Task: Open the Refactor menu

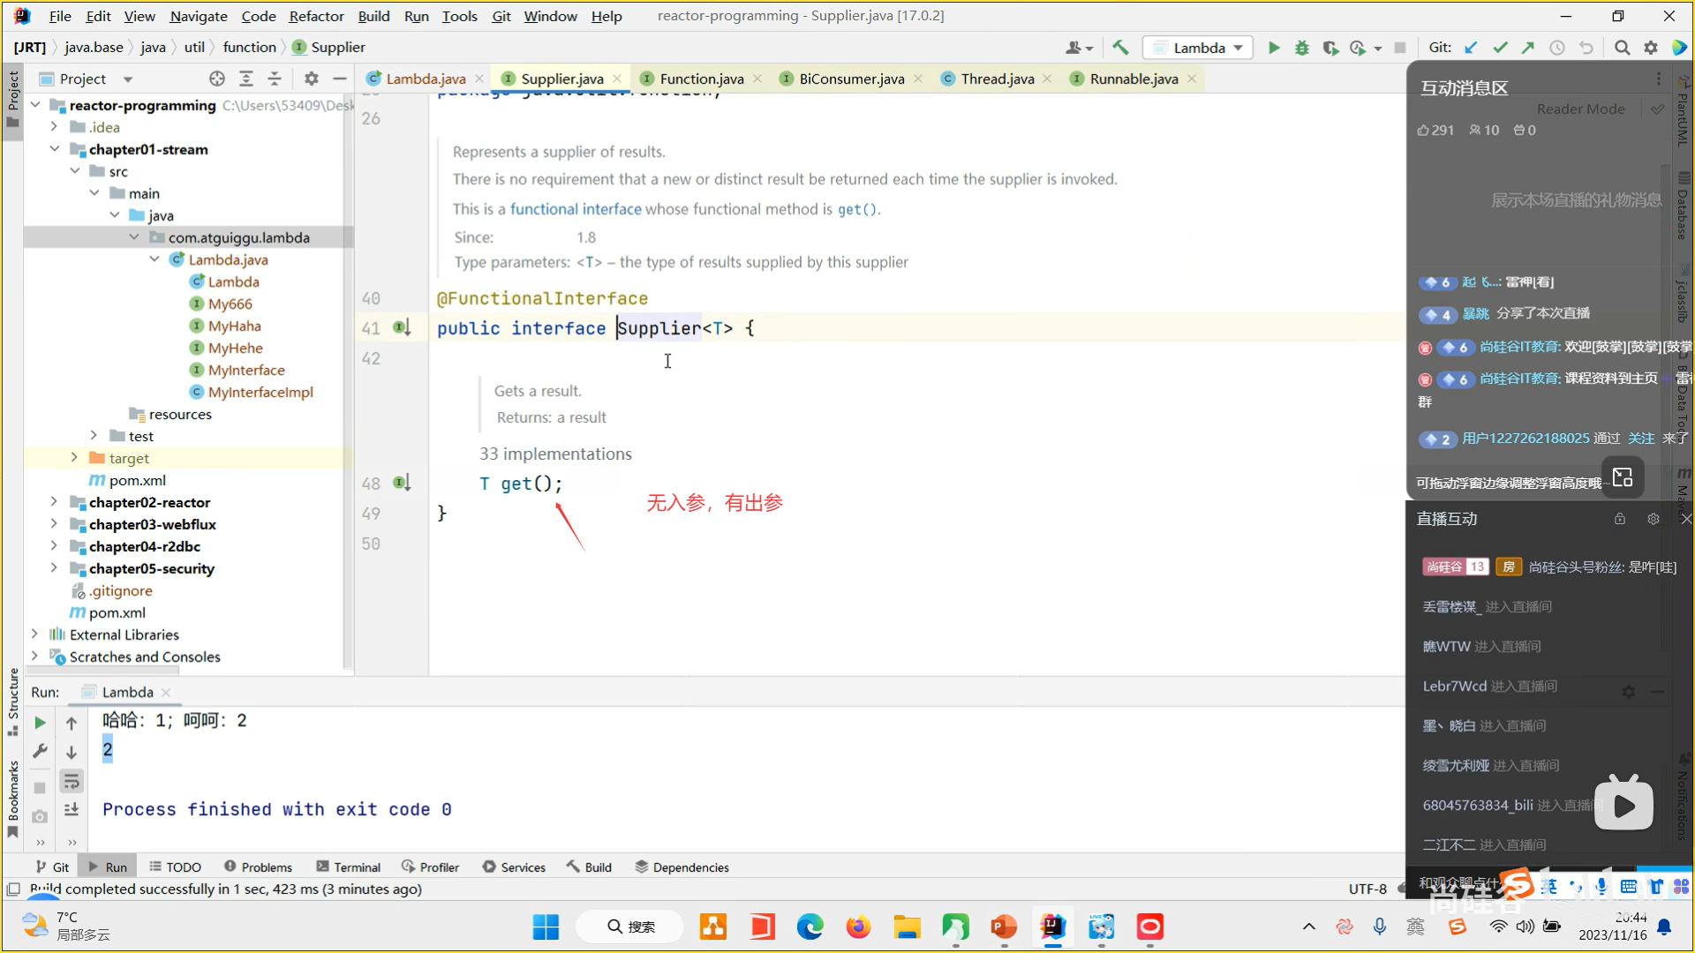Action: [316, 16]
